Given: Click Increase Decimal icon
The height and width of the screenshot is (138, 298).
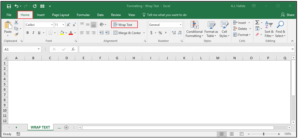Looking at the screenshot, I should tap(174, 33).
